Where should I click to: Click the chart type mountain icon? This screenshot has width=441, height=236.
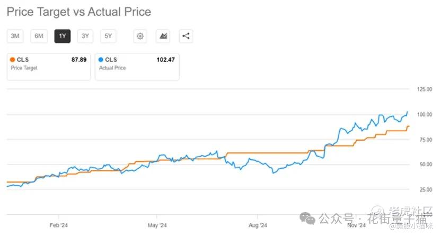click(163, 36)
